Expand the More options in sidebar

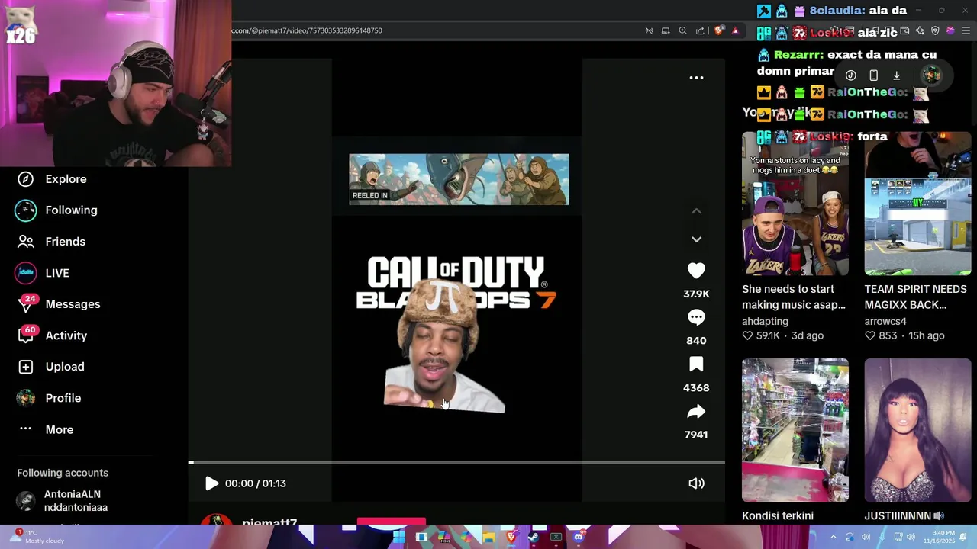point(46,430)
